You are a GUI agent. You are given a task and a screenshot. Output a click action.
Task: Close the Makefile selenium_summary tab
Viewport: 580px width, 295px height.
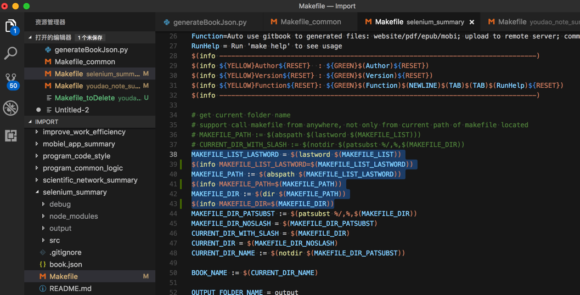pyautogui.click(x=472, y=22)
